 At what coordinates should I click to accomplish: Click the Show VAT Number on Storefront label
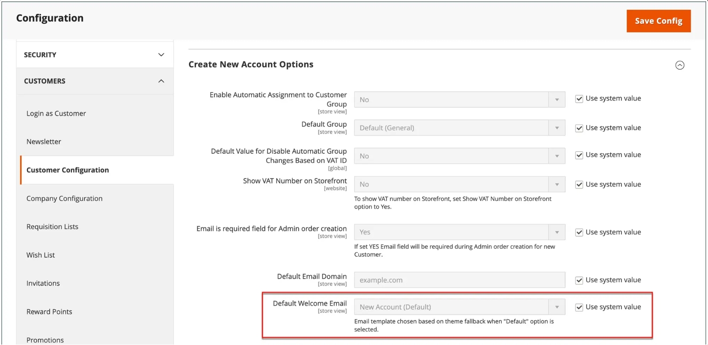pos(295,180)
